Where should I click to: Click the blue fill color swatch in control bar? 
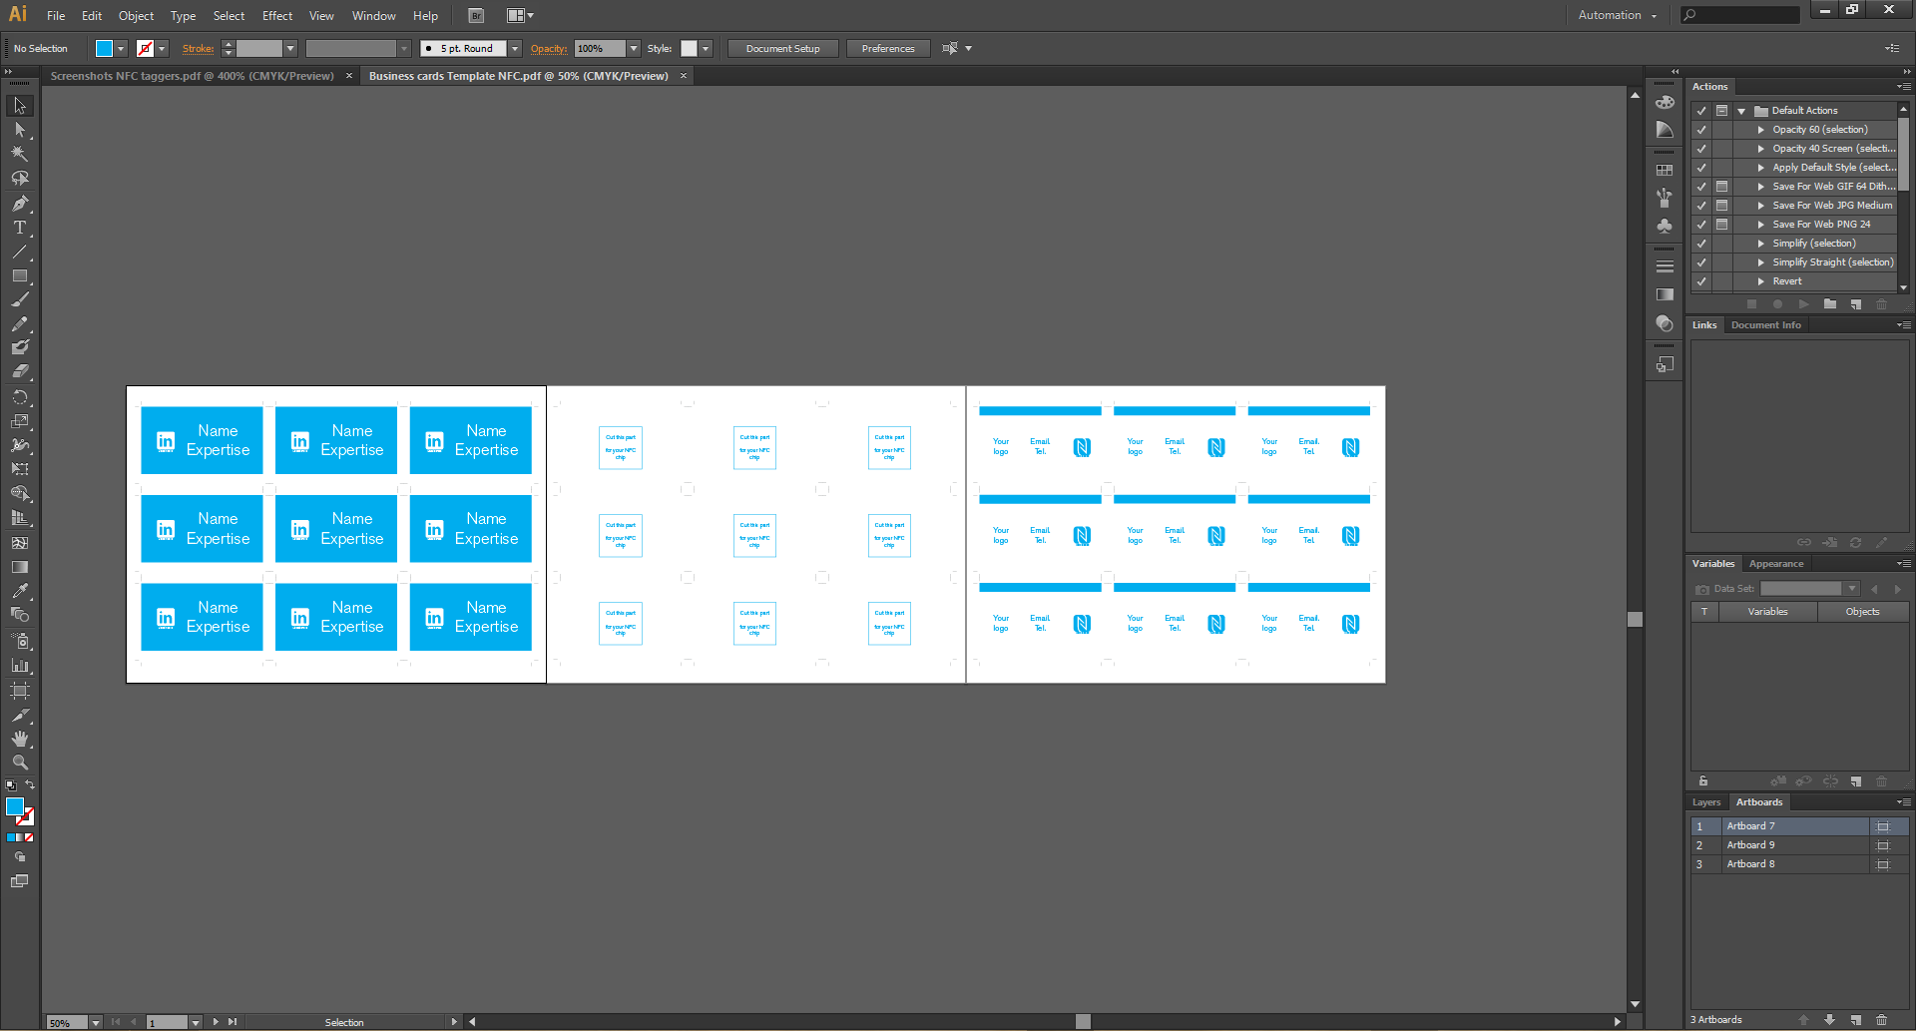(x=104, y=49)
